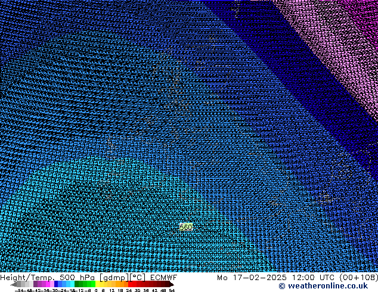This screenshot has height=292, width=378.
Task: Select the dark blue -30 legend swatch
Action: (x=56, y=284)
